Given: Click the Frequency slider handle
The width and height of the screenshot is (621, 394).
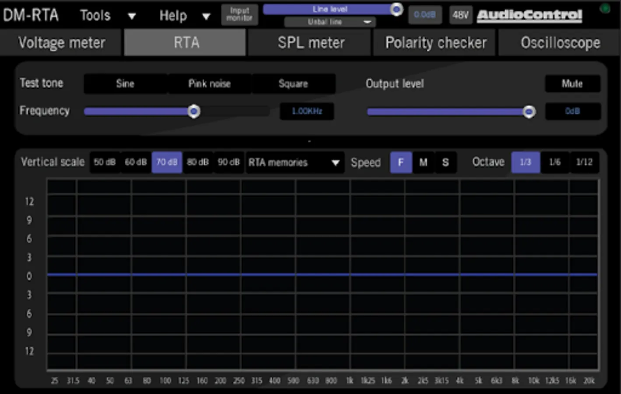Looking at the screenshot, I should [x=194, y=111].
